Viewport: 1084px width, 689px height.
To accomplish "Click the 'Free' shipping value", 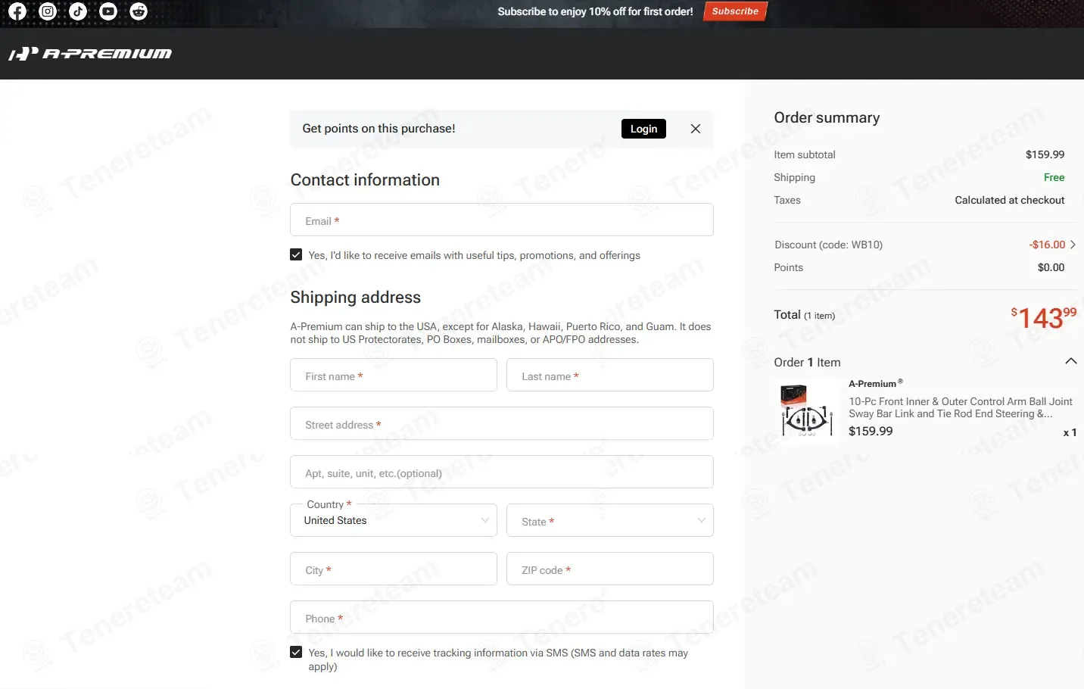I will pyautogui.click(x=1054, y=177).
